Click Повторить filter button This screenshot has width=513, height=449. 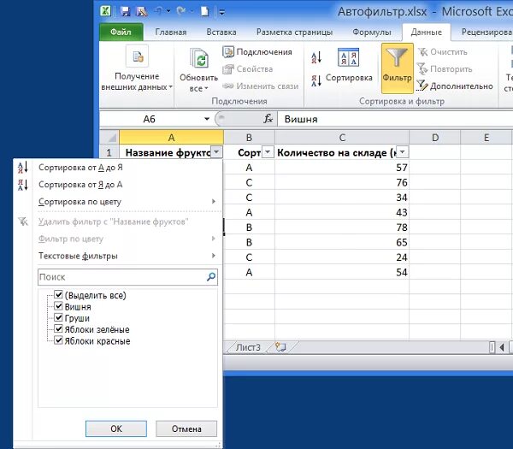point(445,69)
